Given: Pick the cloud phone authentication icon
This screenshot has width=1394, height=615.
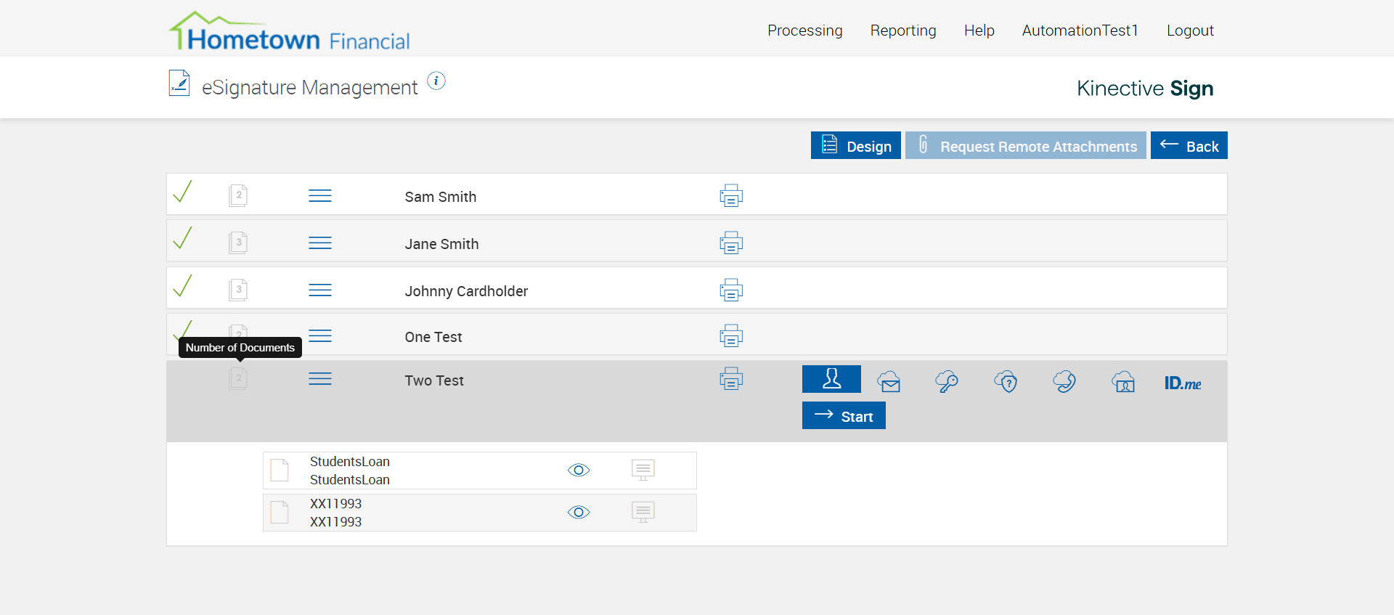Looking at the screenshot, I should click(1064, 381).
